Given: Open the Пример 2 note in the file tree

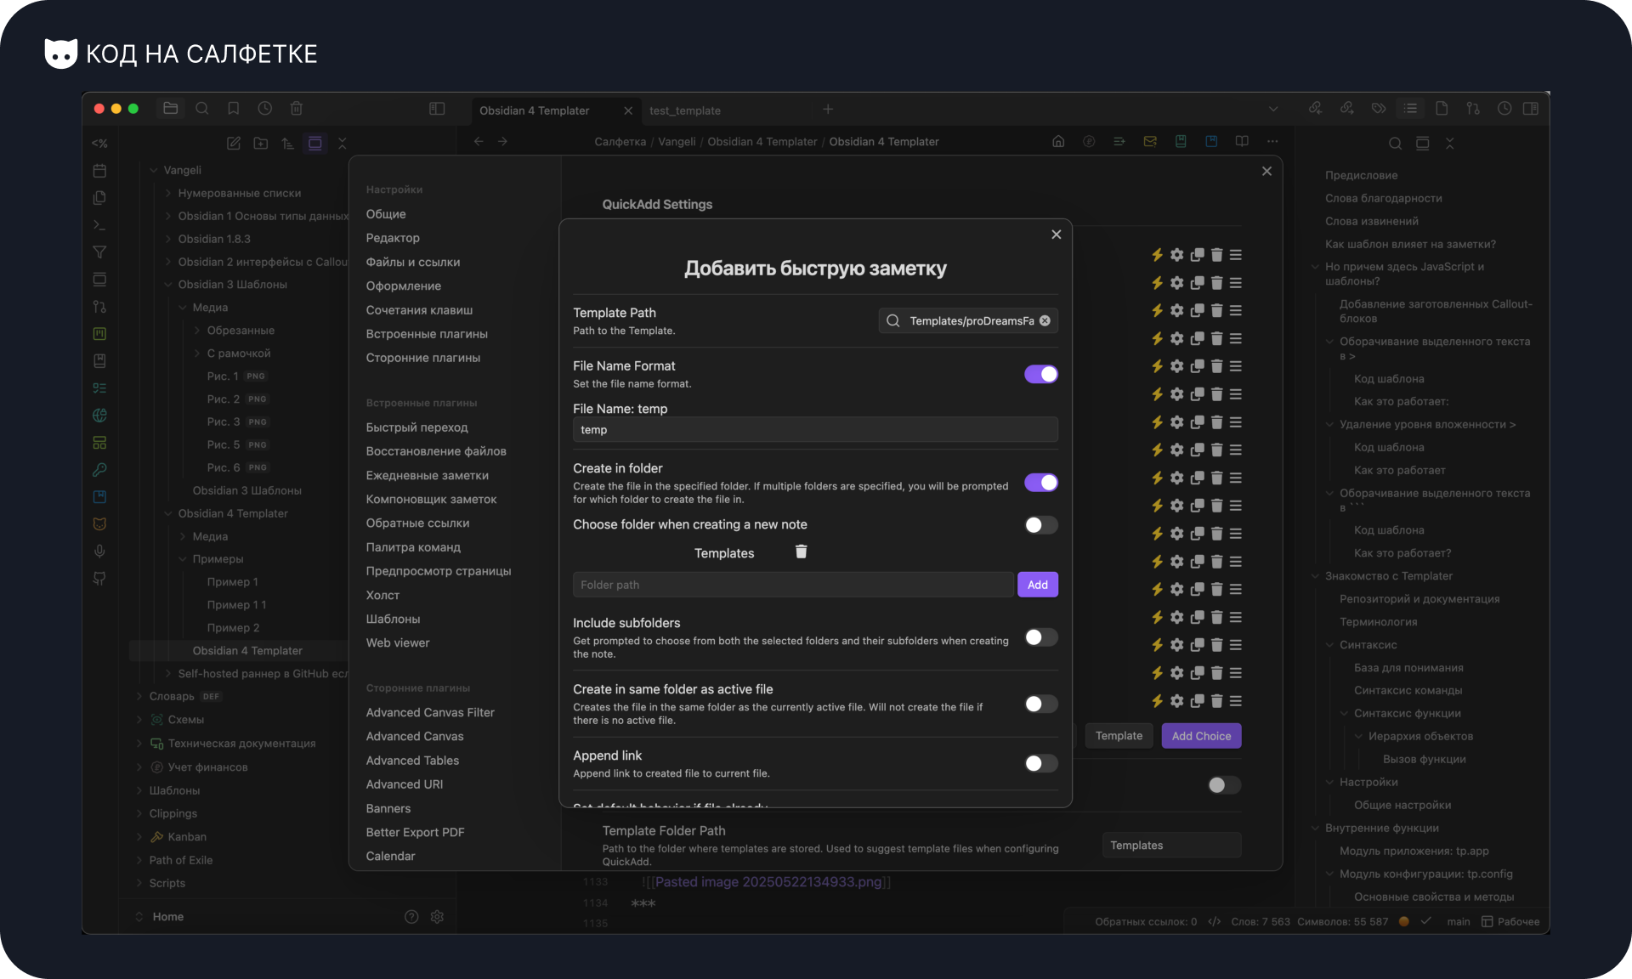Looking at the screenshot, I should [x=234, y=628].
